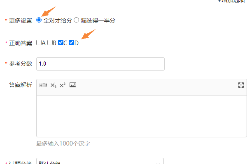Screen dimensions: 247x164
Task: Check answer A checkbox
Action: [39, 42]
